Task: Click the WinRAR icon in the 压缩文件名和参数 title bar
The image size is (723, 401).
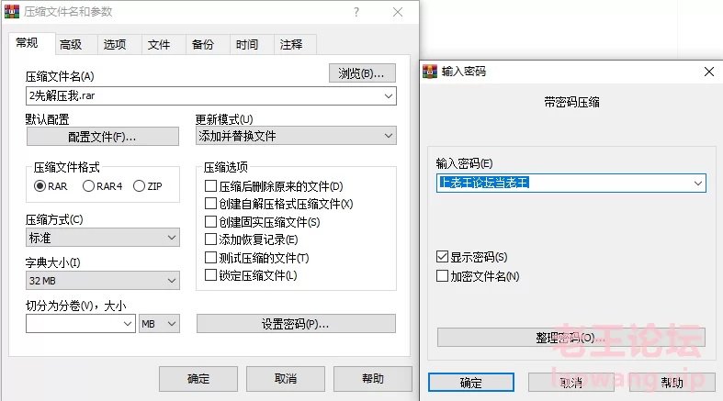Action: click(x=12, y=12)
